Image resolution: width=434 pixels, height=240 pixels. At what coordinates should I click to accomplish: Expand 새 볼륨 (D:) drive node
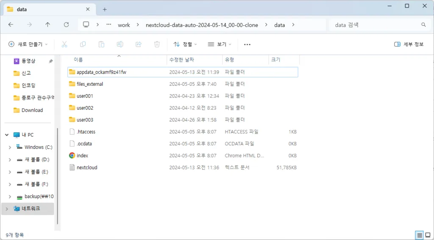click(x=10, y=159)
